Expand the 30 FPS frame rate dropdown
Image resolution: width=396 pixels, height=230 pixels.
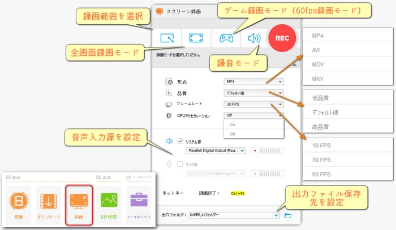pos(254,105)
